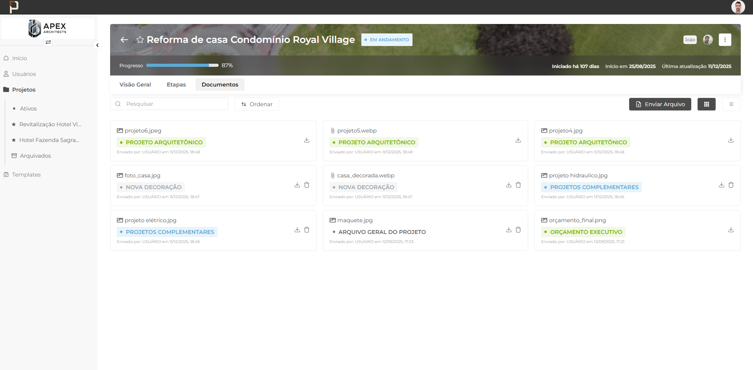Image resolution: width=753 pixels, height=370 pixels.
Task: Open the Ordenar sort dropdown
Action: [256, 104]
